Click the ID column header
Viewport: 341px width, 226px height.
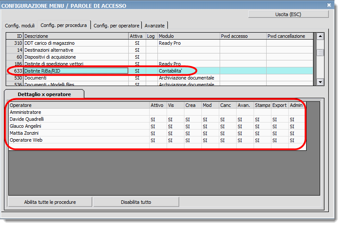(15, 36)
